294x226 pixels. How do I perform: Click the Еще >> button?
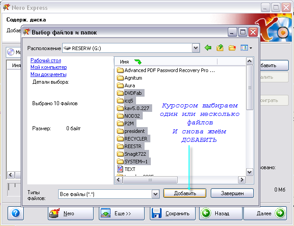point(122,213)
